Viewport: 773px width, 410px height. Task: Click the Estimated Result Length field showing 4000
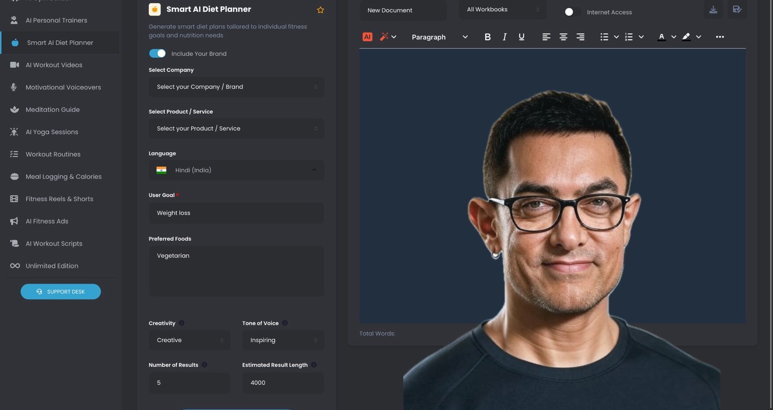[283, 383]
